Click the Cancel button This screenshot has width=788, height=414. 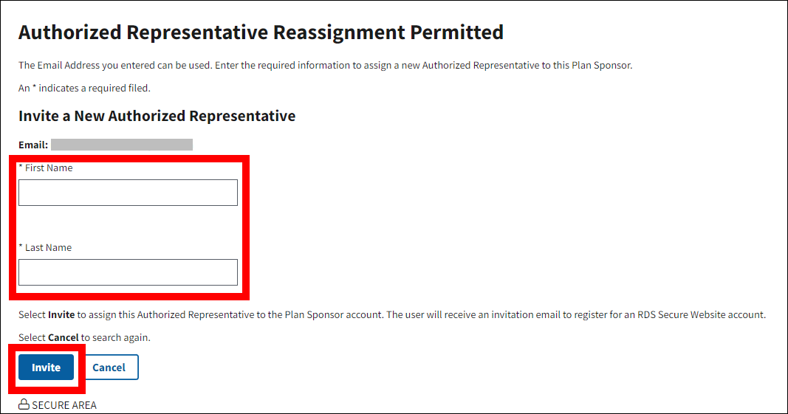click(x=109, y=368)
